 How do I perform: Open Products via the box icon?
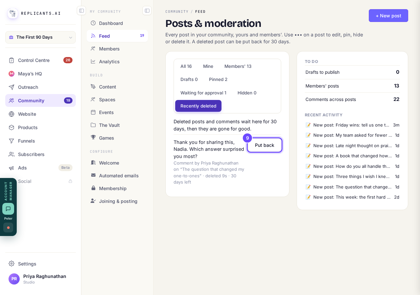click(x=11, y=128)
